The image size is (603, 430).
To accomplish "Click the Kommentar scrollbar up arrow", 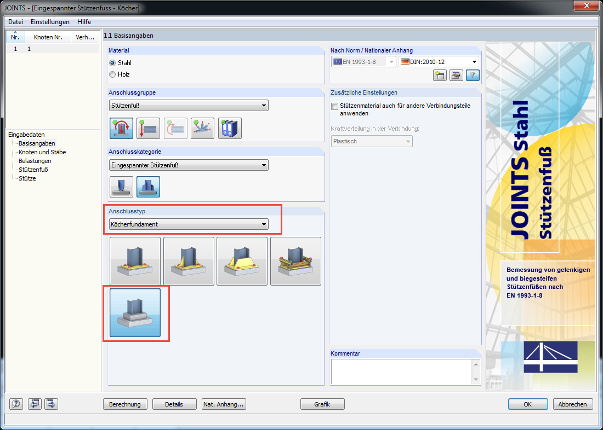I will tap(476, 364).
